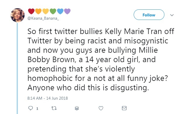
Task: Click the reply speech bubble icon
Action: coord(31,108)
